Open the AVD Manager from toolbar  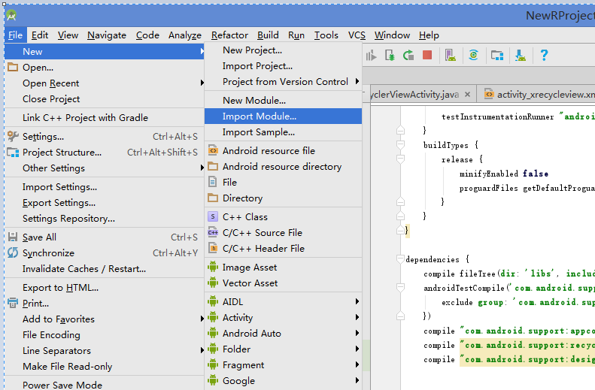tap(449, 55)
